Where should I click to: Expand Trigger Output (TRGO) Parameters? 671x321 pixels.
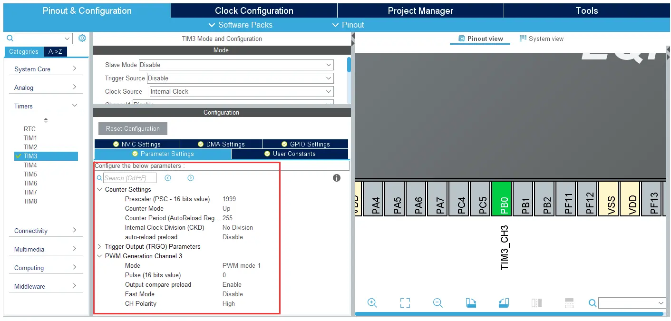click(99, 246)
